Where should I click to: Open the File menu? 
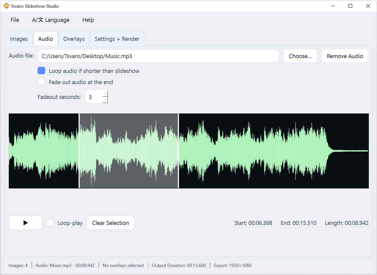(15, 20)
